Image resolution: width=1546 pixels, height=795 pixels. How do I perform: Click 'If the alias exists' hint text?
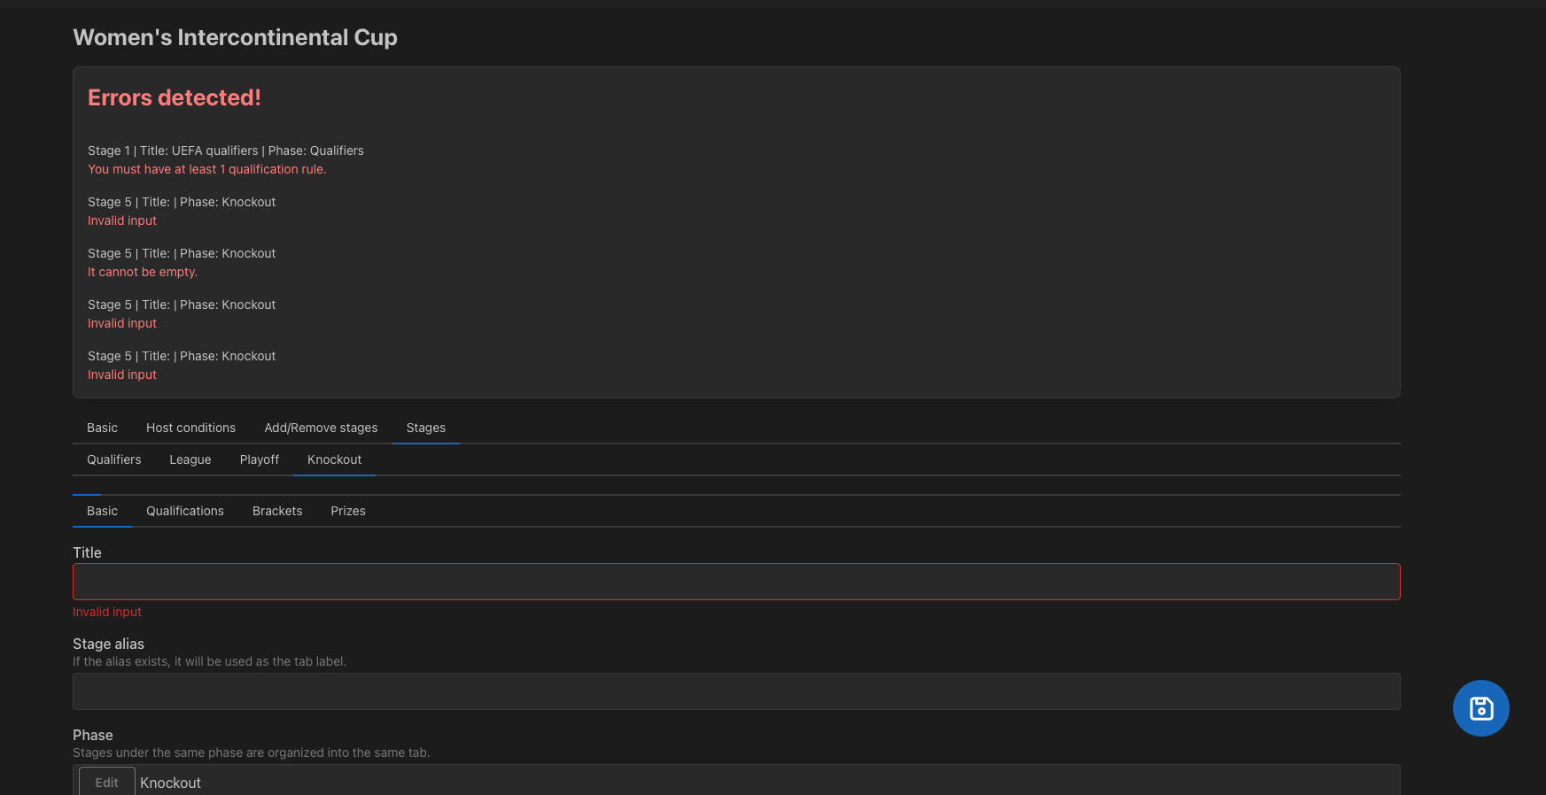209,661
